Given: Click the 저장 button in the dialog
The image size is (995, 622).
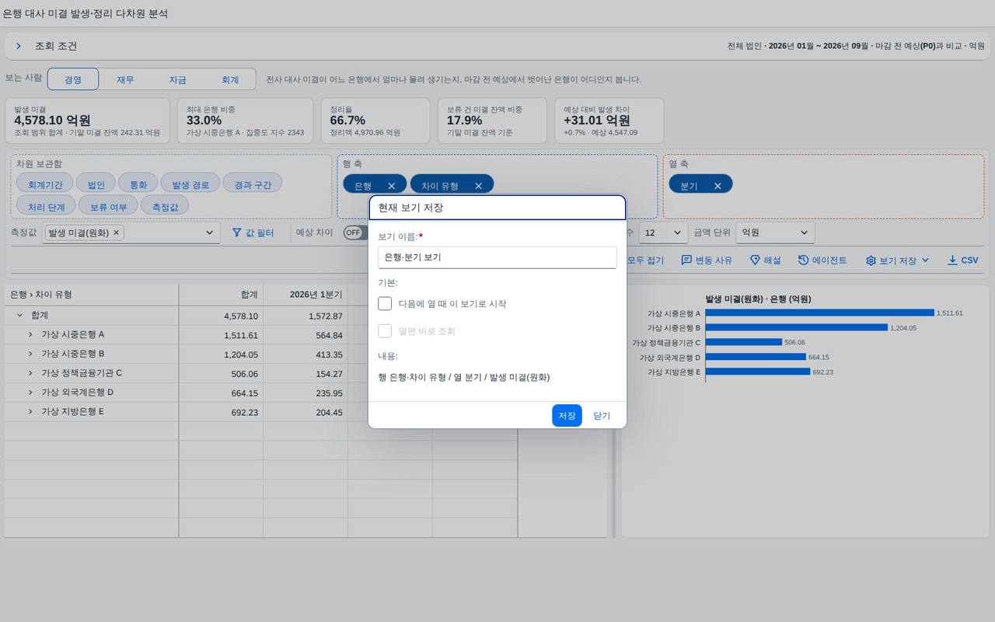Looking at the screenshot, I should [567, 416].
